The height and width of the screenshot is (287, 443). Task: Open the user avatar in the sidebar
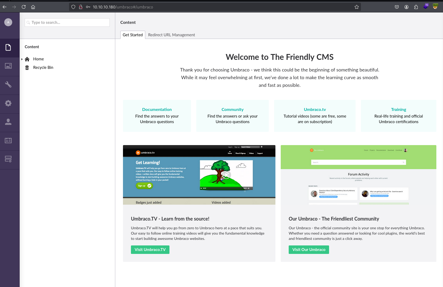pos(8,22)
